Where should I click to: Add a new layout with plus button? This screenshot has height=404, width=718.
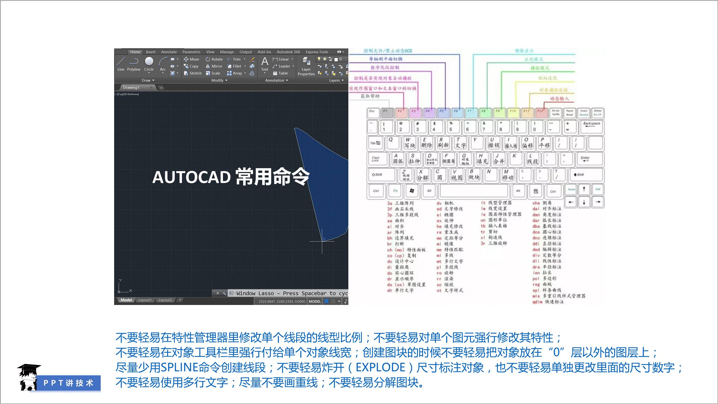click(x=180, y=300)
